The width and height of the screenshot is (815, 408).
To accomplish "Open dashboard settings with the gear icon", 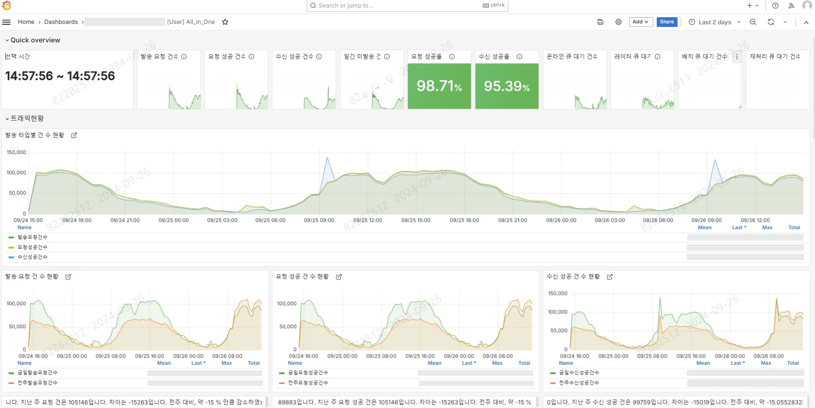I will [x=618, y=22].
